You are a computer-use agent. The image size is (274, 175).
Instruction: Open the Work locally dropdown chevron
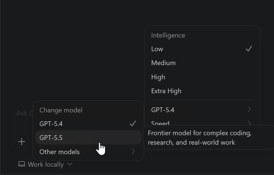coord(70,164)
